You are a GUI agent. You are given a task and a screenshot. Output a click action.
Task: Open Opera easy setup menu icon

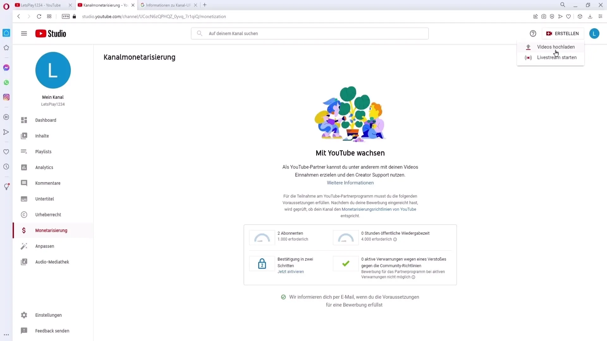click(x=600, y=16)
